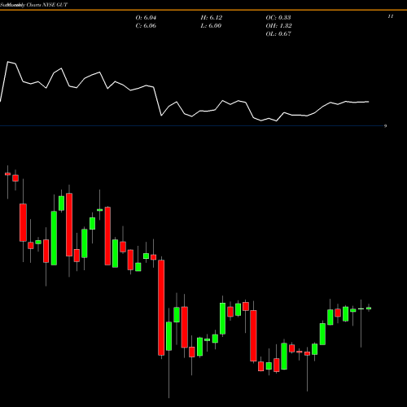Click the "O: 6.04" open price value
The height and width of the screenshot is (407, 407).
pos(146,18)
